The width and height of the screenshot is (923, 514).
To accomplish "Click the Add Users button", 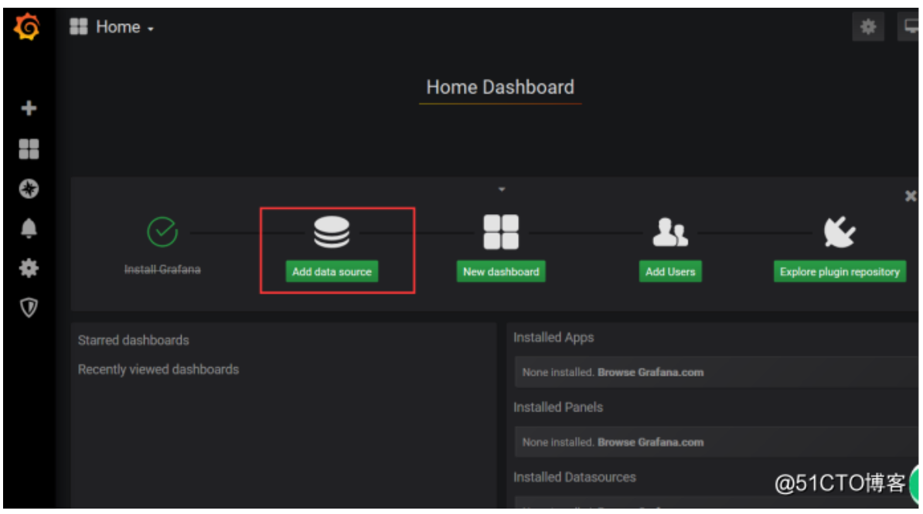I will click(x=670, y=271).
